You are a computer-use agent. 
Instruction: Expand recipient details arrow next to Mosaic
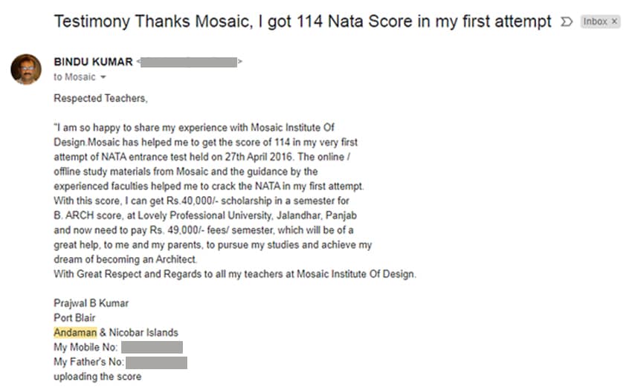coord(103,77)
